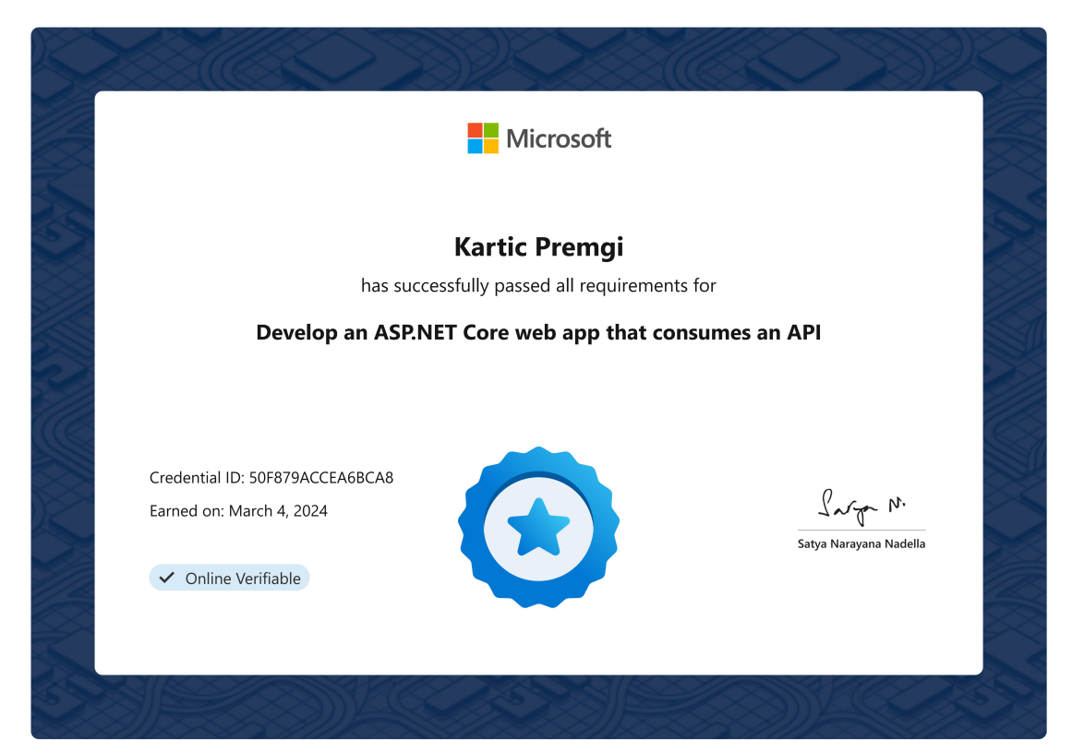Click the checkmark in Online Verifiable badge
This screenshot has width=1072, height=752.
[167, 578]
